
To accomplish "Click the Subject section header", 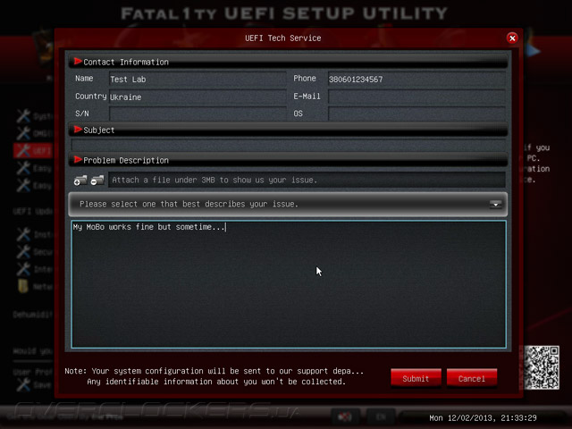I will pos(288,130).
